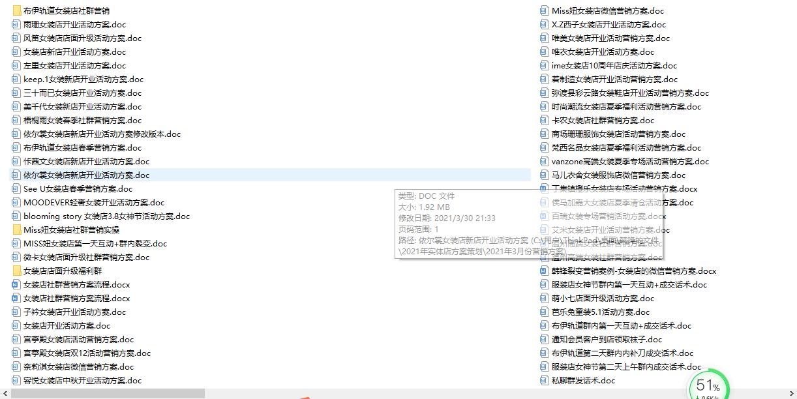This screenshot has width=797, height=399.
Task: Select 唯衣女装店开业活动方案.doc
Action: [x=603, y=52]
